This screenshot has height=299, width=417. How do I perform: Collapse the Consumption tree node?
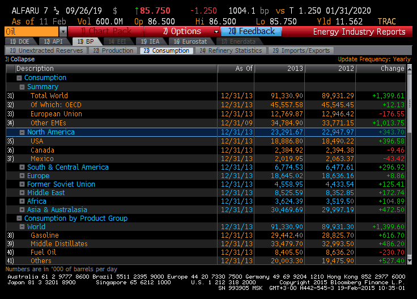[19, 78]
